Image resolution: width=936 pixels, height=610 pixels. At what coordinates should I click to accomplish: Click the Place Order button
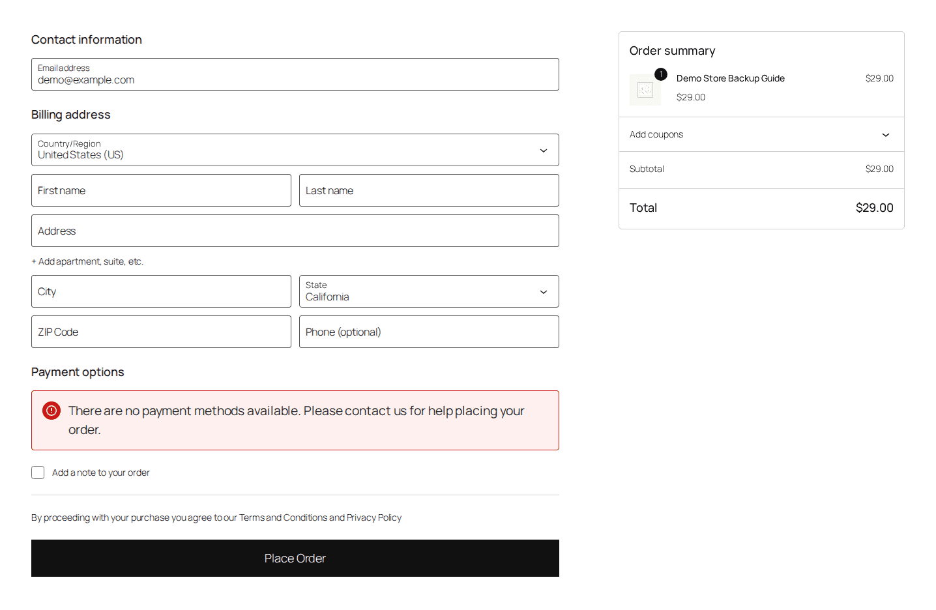[295, 558]
